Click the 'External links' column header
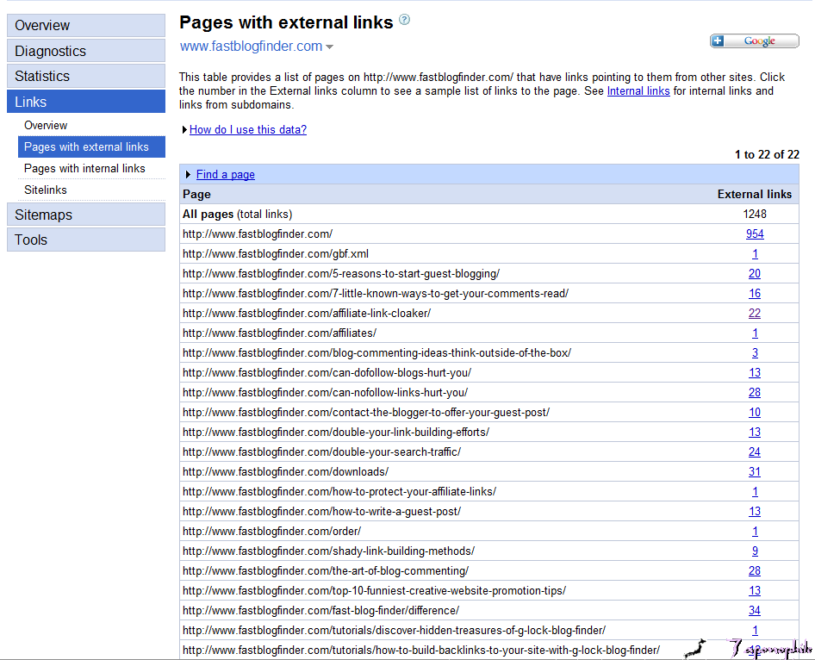The image size is (815, 660). click(x=754, y=195)
